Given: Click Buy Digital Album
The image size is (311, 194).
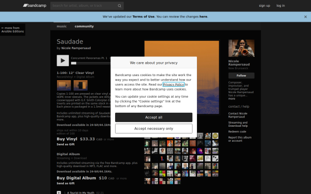Looking at the screenshot, I should tap(76, 178).
